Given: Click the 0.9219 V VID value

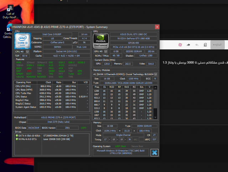Looking at the screenshot, I should click(83, 97).
